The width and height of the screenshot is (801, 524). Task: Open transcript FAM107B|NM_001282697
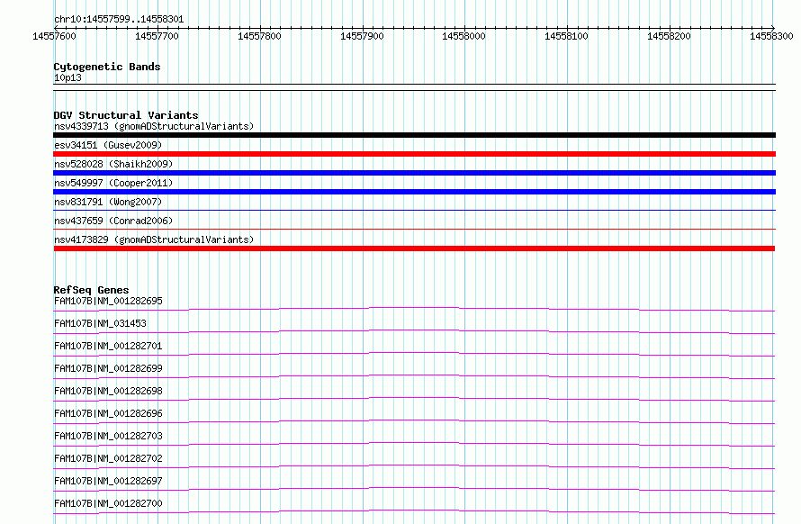[x=108, y=481]
